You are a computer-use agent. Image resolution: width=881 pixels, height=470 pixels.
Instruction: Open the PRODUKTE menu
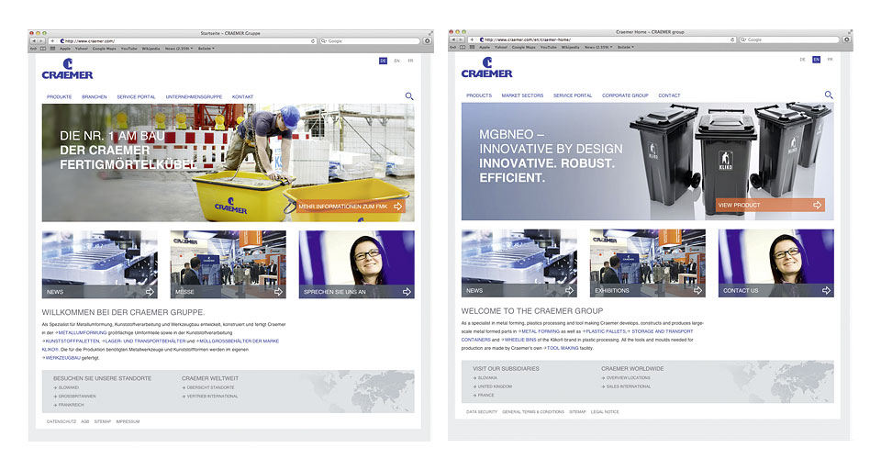(59, 96)
